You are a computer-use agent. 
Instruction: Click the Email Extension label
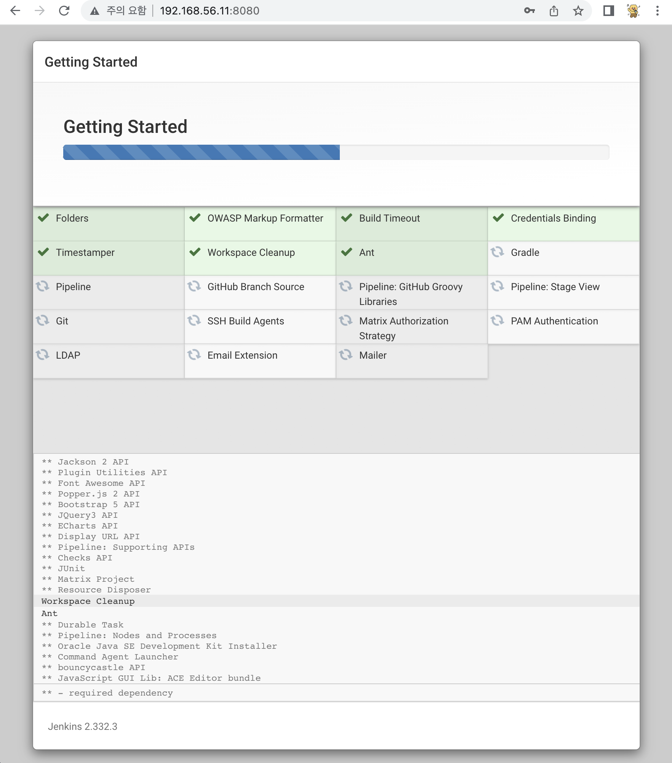point(242,355)
